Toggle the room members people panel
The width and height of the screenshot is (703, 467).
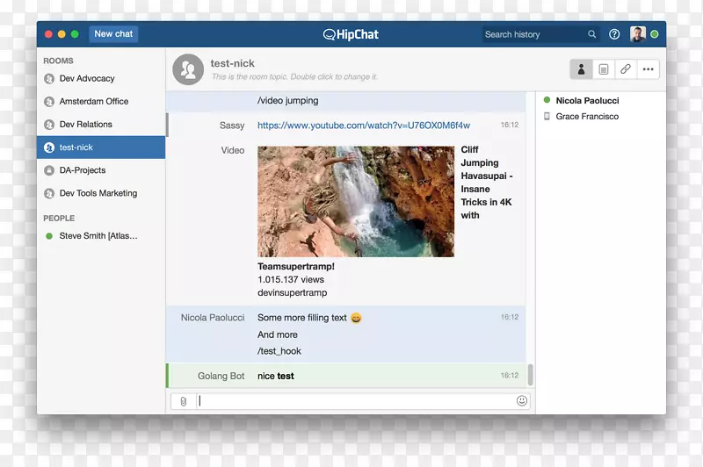coord(581,68)
